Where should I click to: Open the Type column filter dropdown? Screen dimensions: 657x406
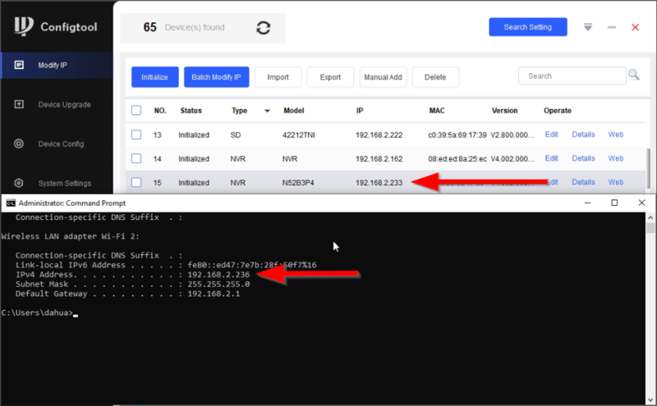click(267, 111)
